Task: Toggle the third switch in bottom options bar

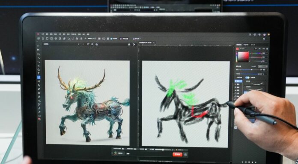Action: click(146, 149)
